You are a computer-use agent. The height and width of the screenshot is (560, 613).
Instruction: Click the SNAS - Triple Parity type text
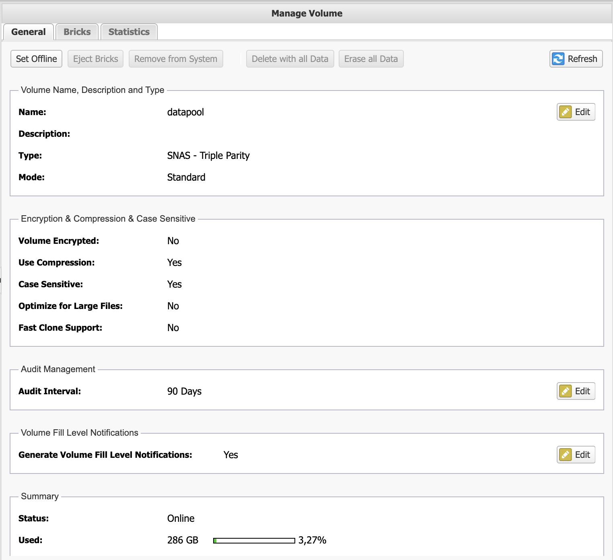(208, 156)
